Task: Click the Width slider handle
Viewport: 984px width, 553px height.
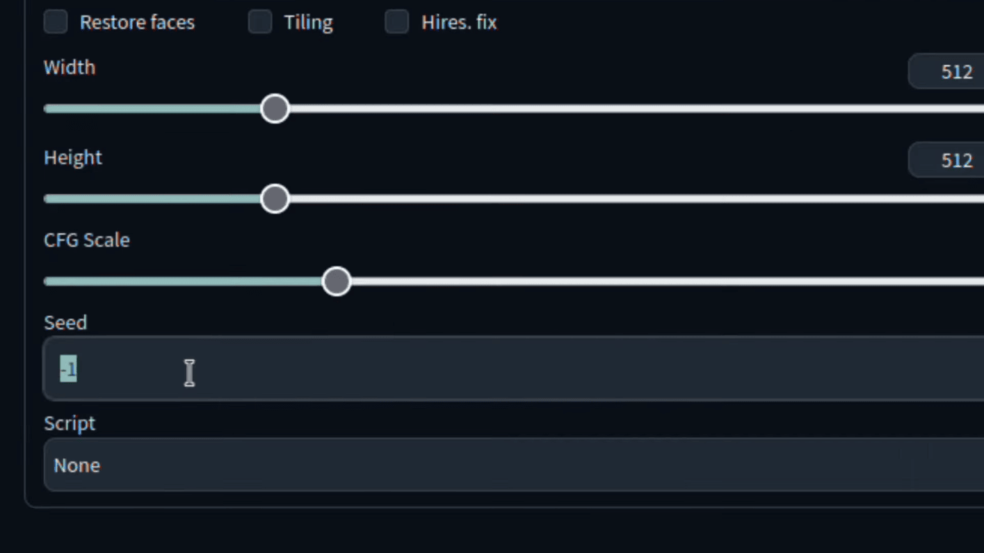Action: point(275,108)
